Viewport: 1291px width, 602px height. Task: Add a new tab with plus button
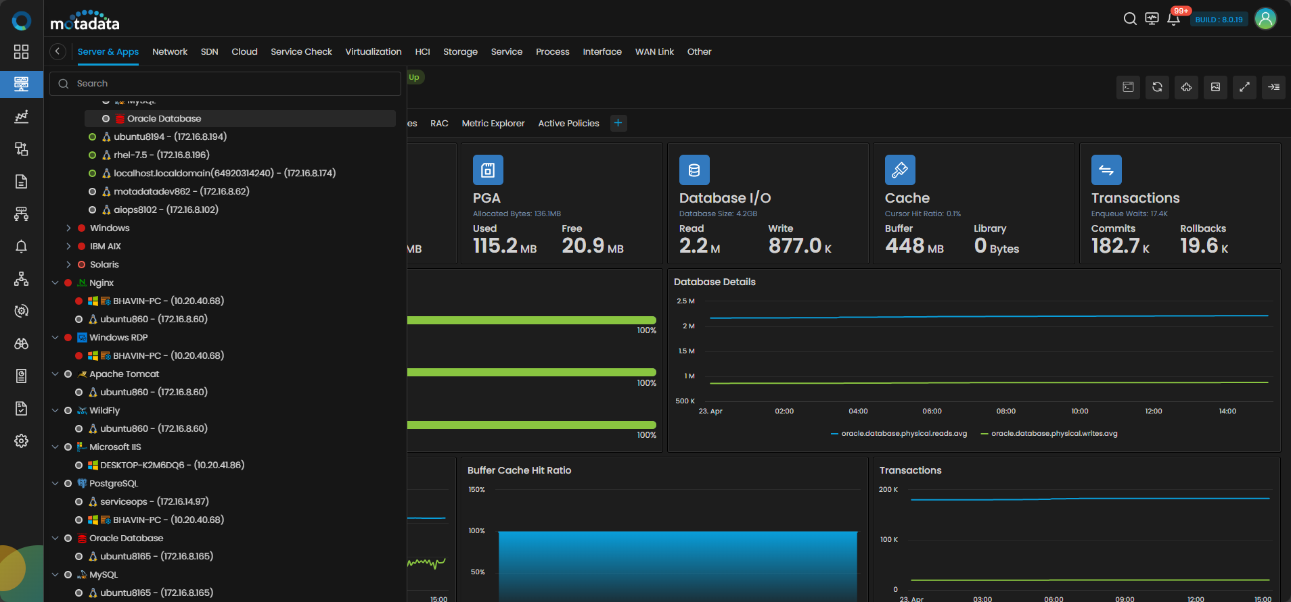618,123
